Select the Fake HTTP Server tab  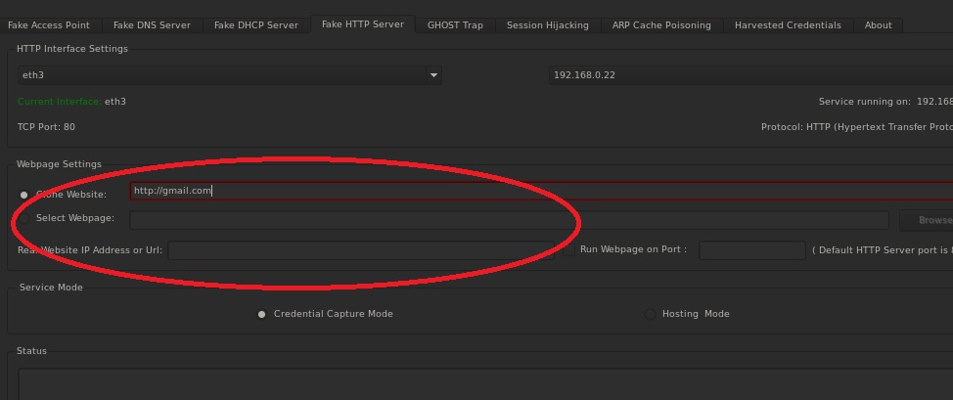[x=362, y=24]
